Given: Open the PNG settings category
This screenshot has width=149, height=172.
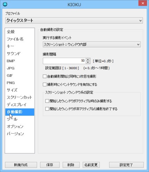Looking at the screenshot, I should coord(20,83).
